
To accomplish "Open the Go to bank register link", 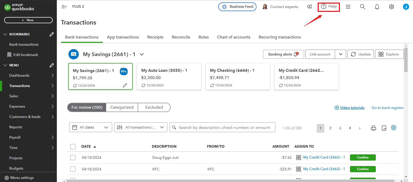I will (387, 108).
